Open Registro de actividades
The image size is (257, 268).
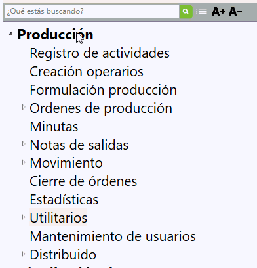[100, 53]
